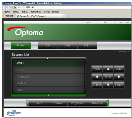Select Composite source
This screenshot has width=132, height=118.
48,77
